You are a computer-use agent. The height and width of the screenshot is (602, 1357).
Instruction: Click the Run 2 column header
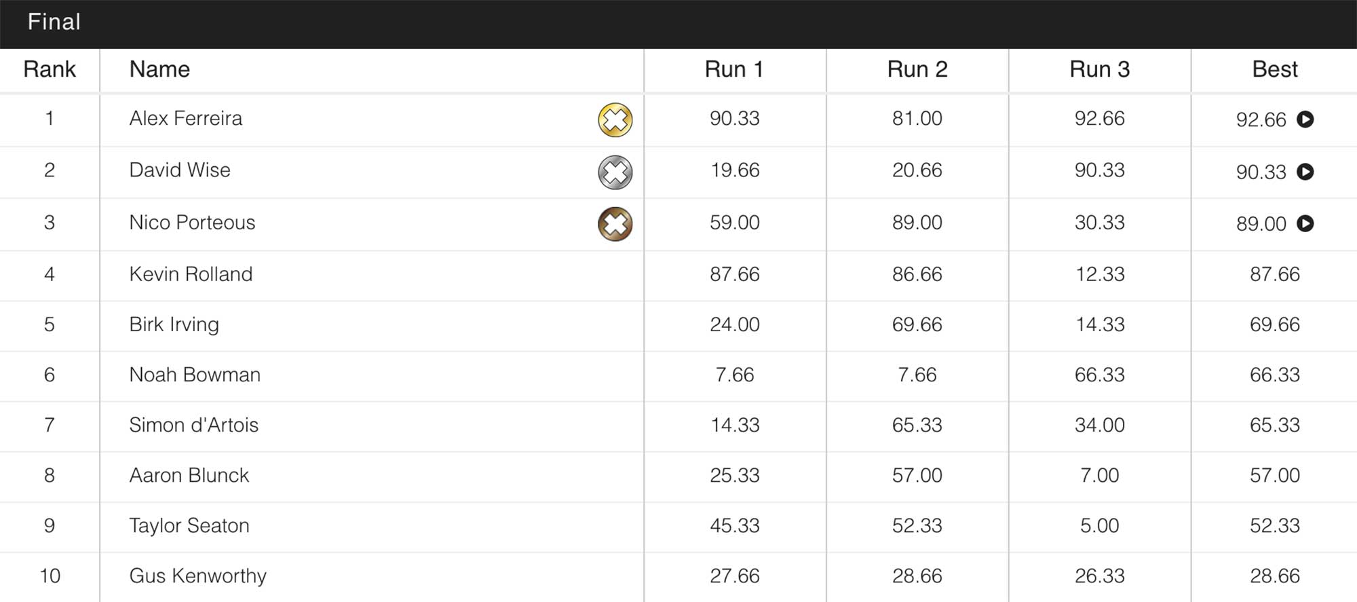[x=917, y=69]
